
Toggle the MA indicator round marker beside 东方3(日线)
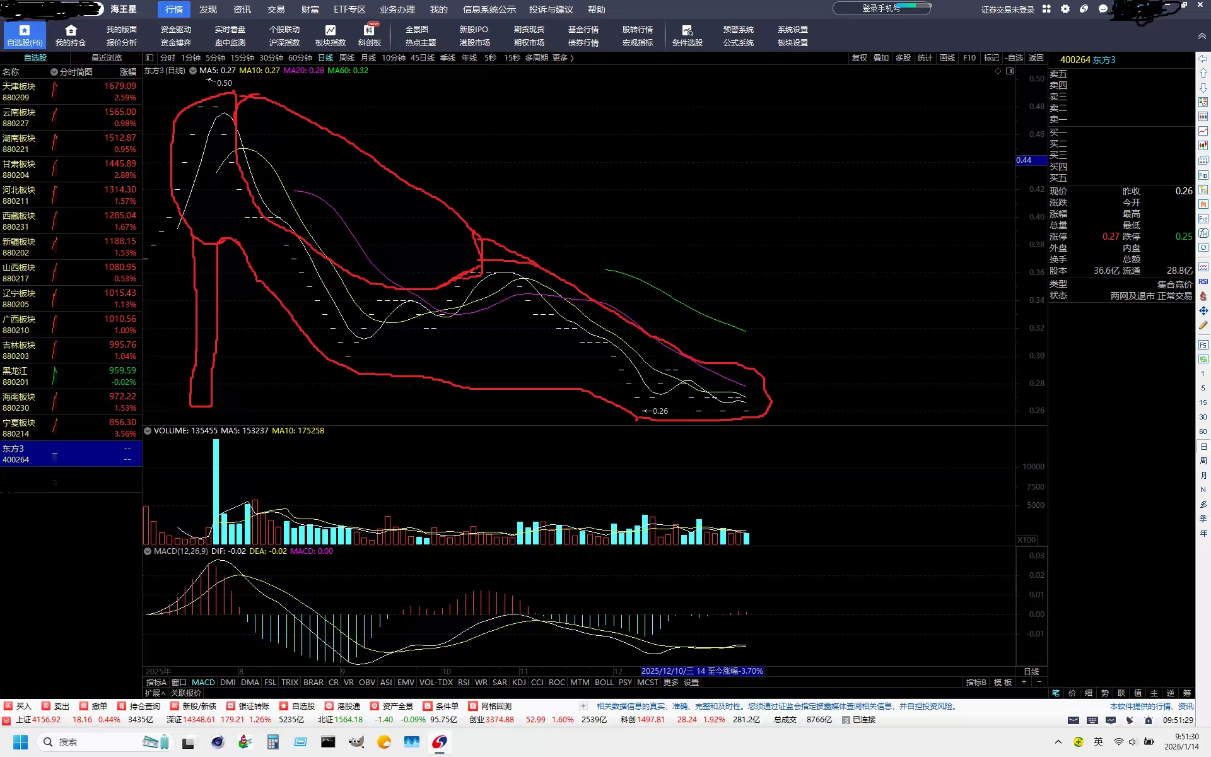tap(193, 71)
